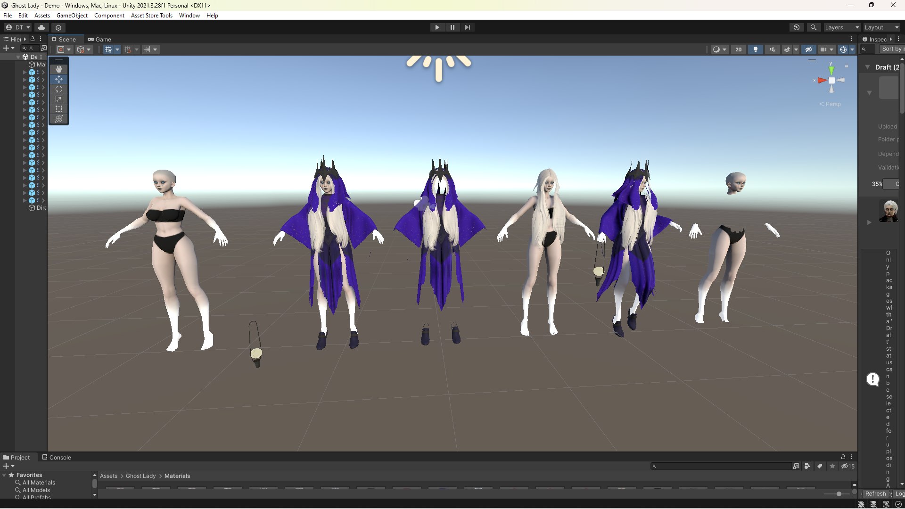Open the Gizmos dropdown arrow
The image size is (905, 509).
852,49
